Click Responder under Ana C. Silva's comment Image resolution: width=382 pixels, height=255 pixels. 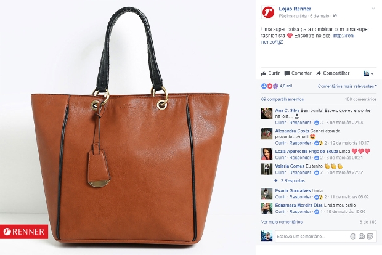[x=300, y=123]
